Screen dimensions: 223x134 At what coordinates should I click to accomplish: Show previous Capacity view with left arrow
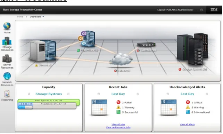click(29, 94)
